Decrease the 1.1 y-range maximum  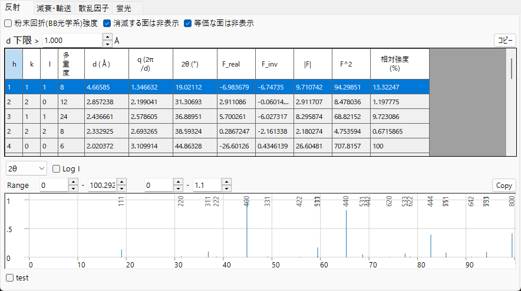pyautogui.click(x=226, y=189)
